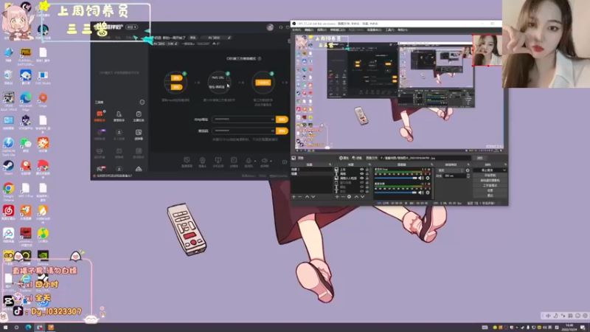Expand speaker options arrow in live companion
Image resolution: width=590 pixels, height=332 pixels.
click(271, 161)
